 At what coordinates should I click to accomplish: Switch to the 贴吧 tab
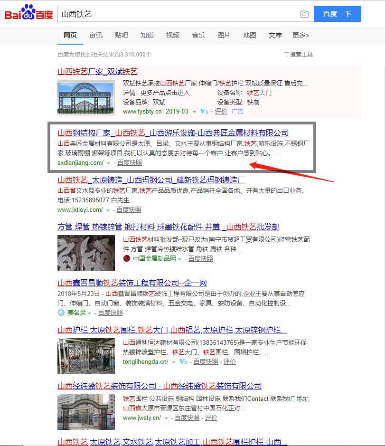click(x=122, y=35)
